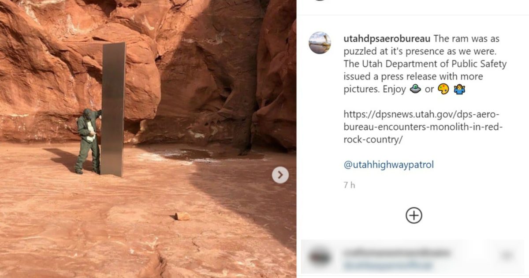Open the utahdpsaerobureau username link
Viewport: 529px width, 278px height.
387,39
